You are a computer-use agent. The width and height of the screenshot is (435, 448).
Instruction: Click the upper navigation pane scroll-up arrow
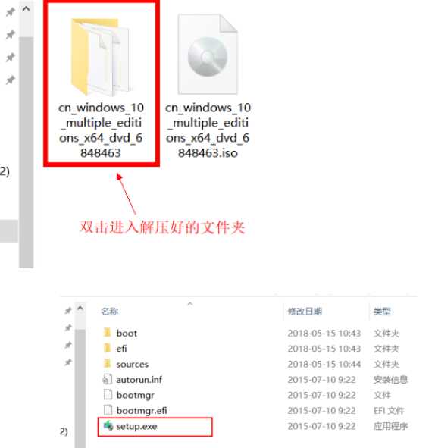[x=26, y=9]
